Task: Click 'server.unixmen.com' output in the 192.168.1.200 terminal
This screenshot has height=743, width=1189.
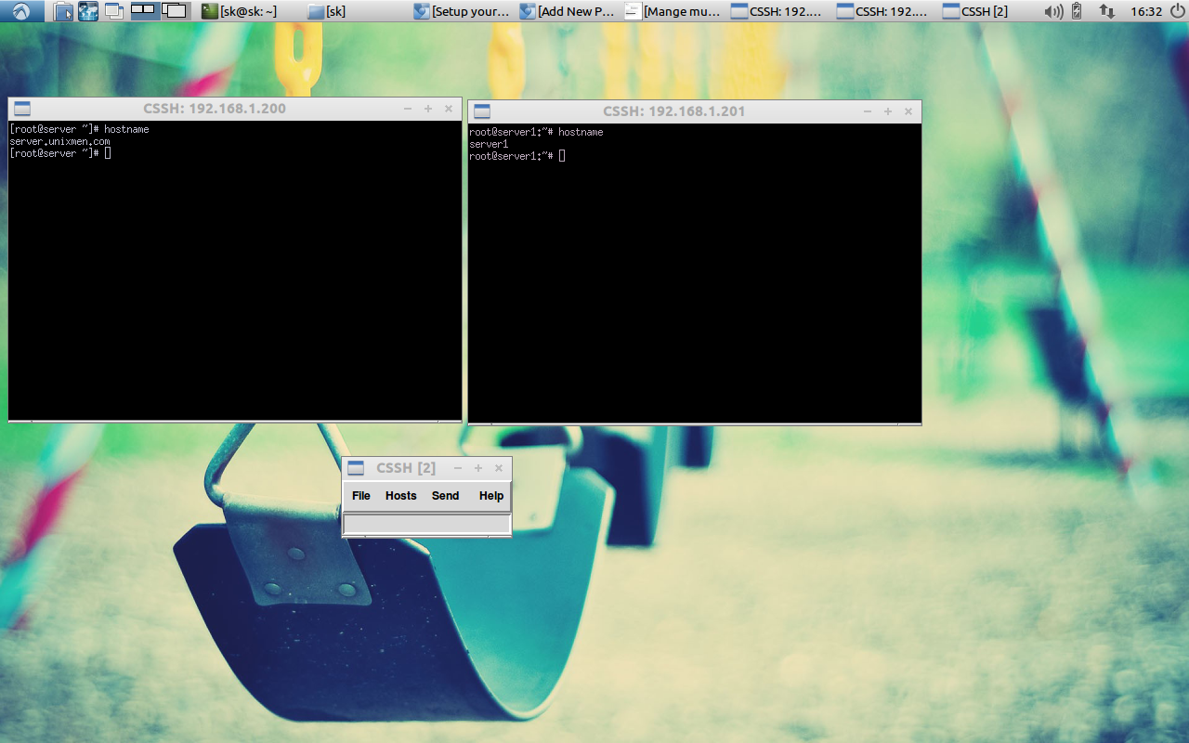Action: click(x=59, y=141)
